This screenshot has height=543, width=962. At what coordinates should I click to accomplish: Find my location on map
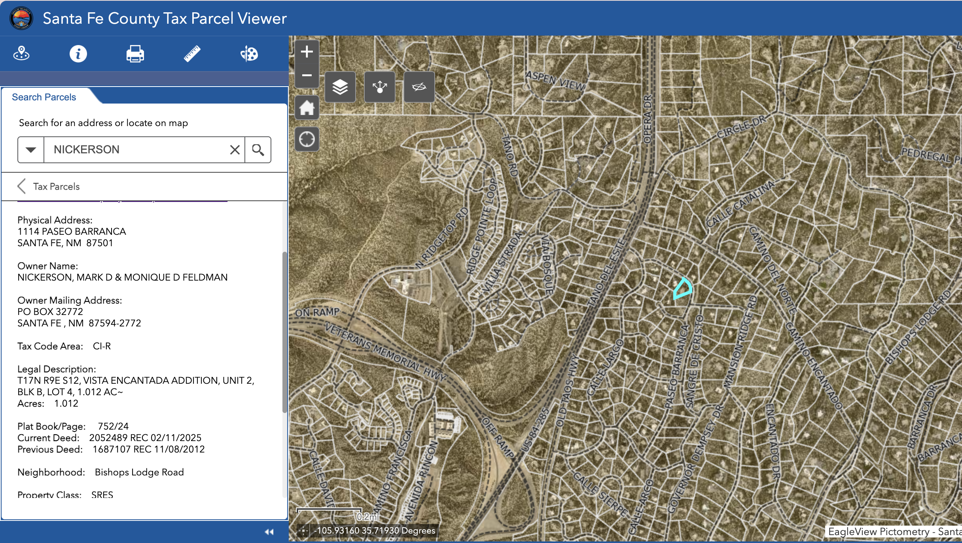(x=307, y=139)
